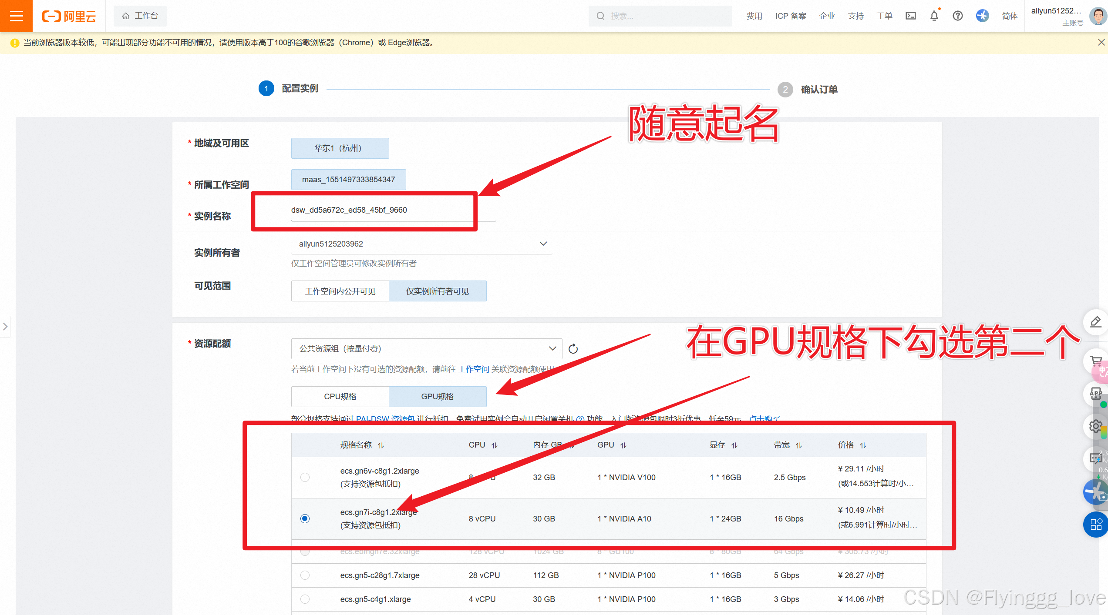Open the hamburger navigation menu
This screenshot has width=1108, height=615.
(16, 16)
